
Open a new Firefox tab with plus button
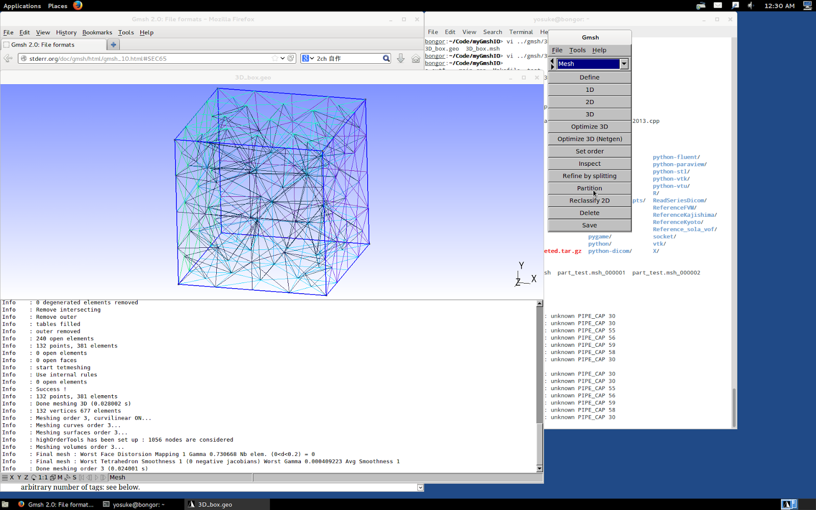click(x=113, y=45)
